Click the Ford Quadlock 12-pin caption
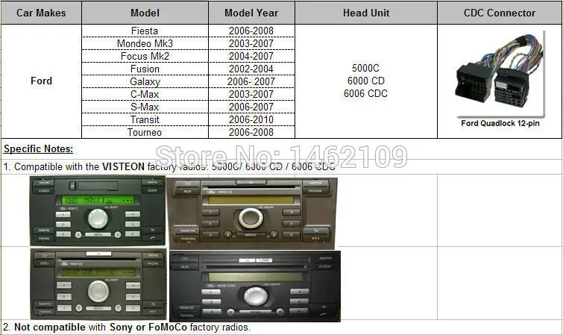563x335 pixels. click(x=500, y=123)
